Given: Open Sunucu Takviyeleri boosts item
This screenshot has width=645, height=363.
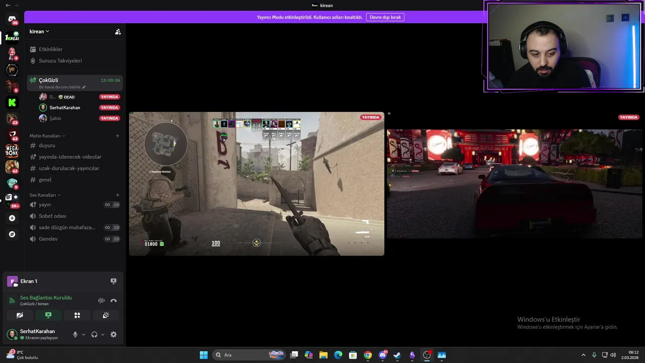Looking at the screenshot, I should coord(75,60).
